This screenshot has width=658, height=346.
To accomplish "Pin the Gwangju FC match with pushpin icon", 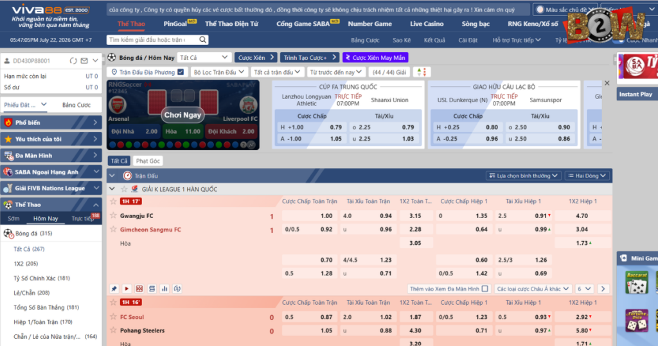I will [114, 289].
